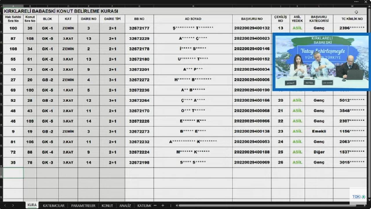Select BB NO cell 32672272
371x209 pixels.
139,80
